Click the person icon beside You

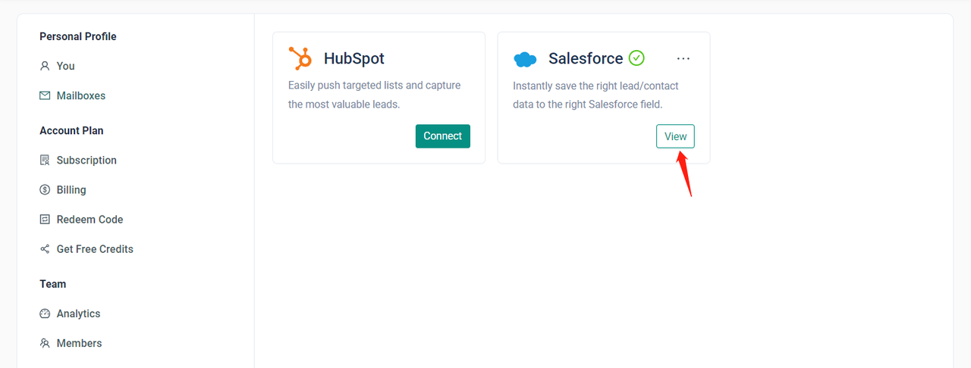click(x=45, y=66)
